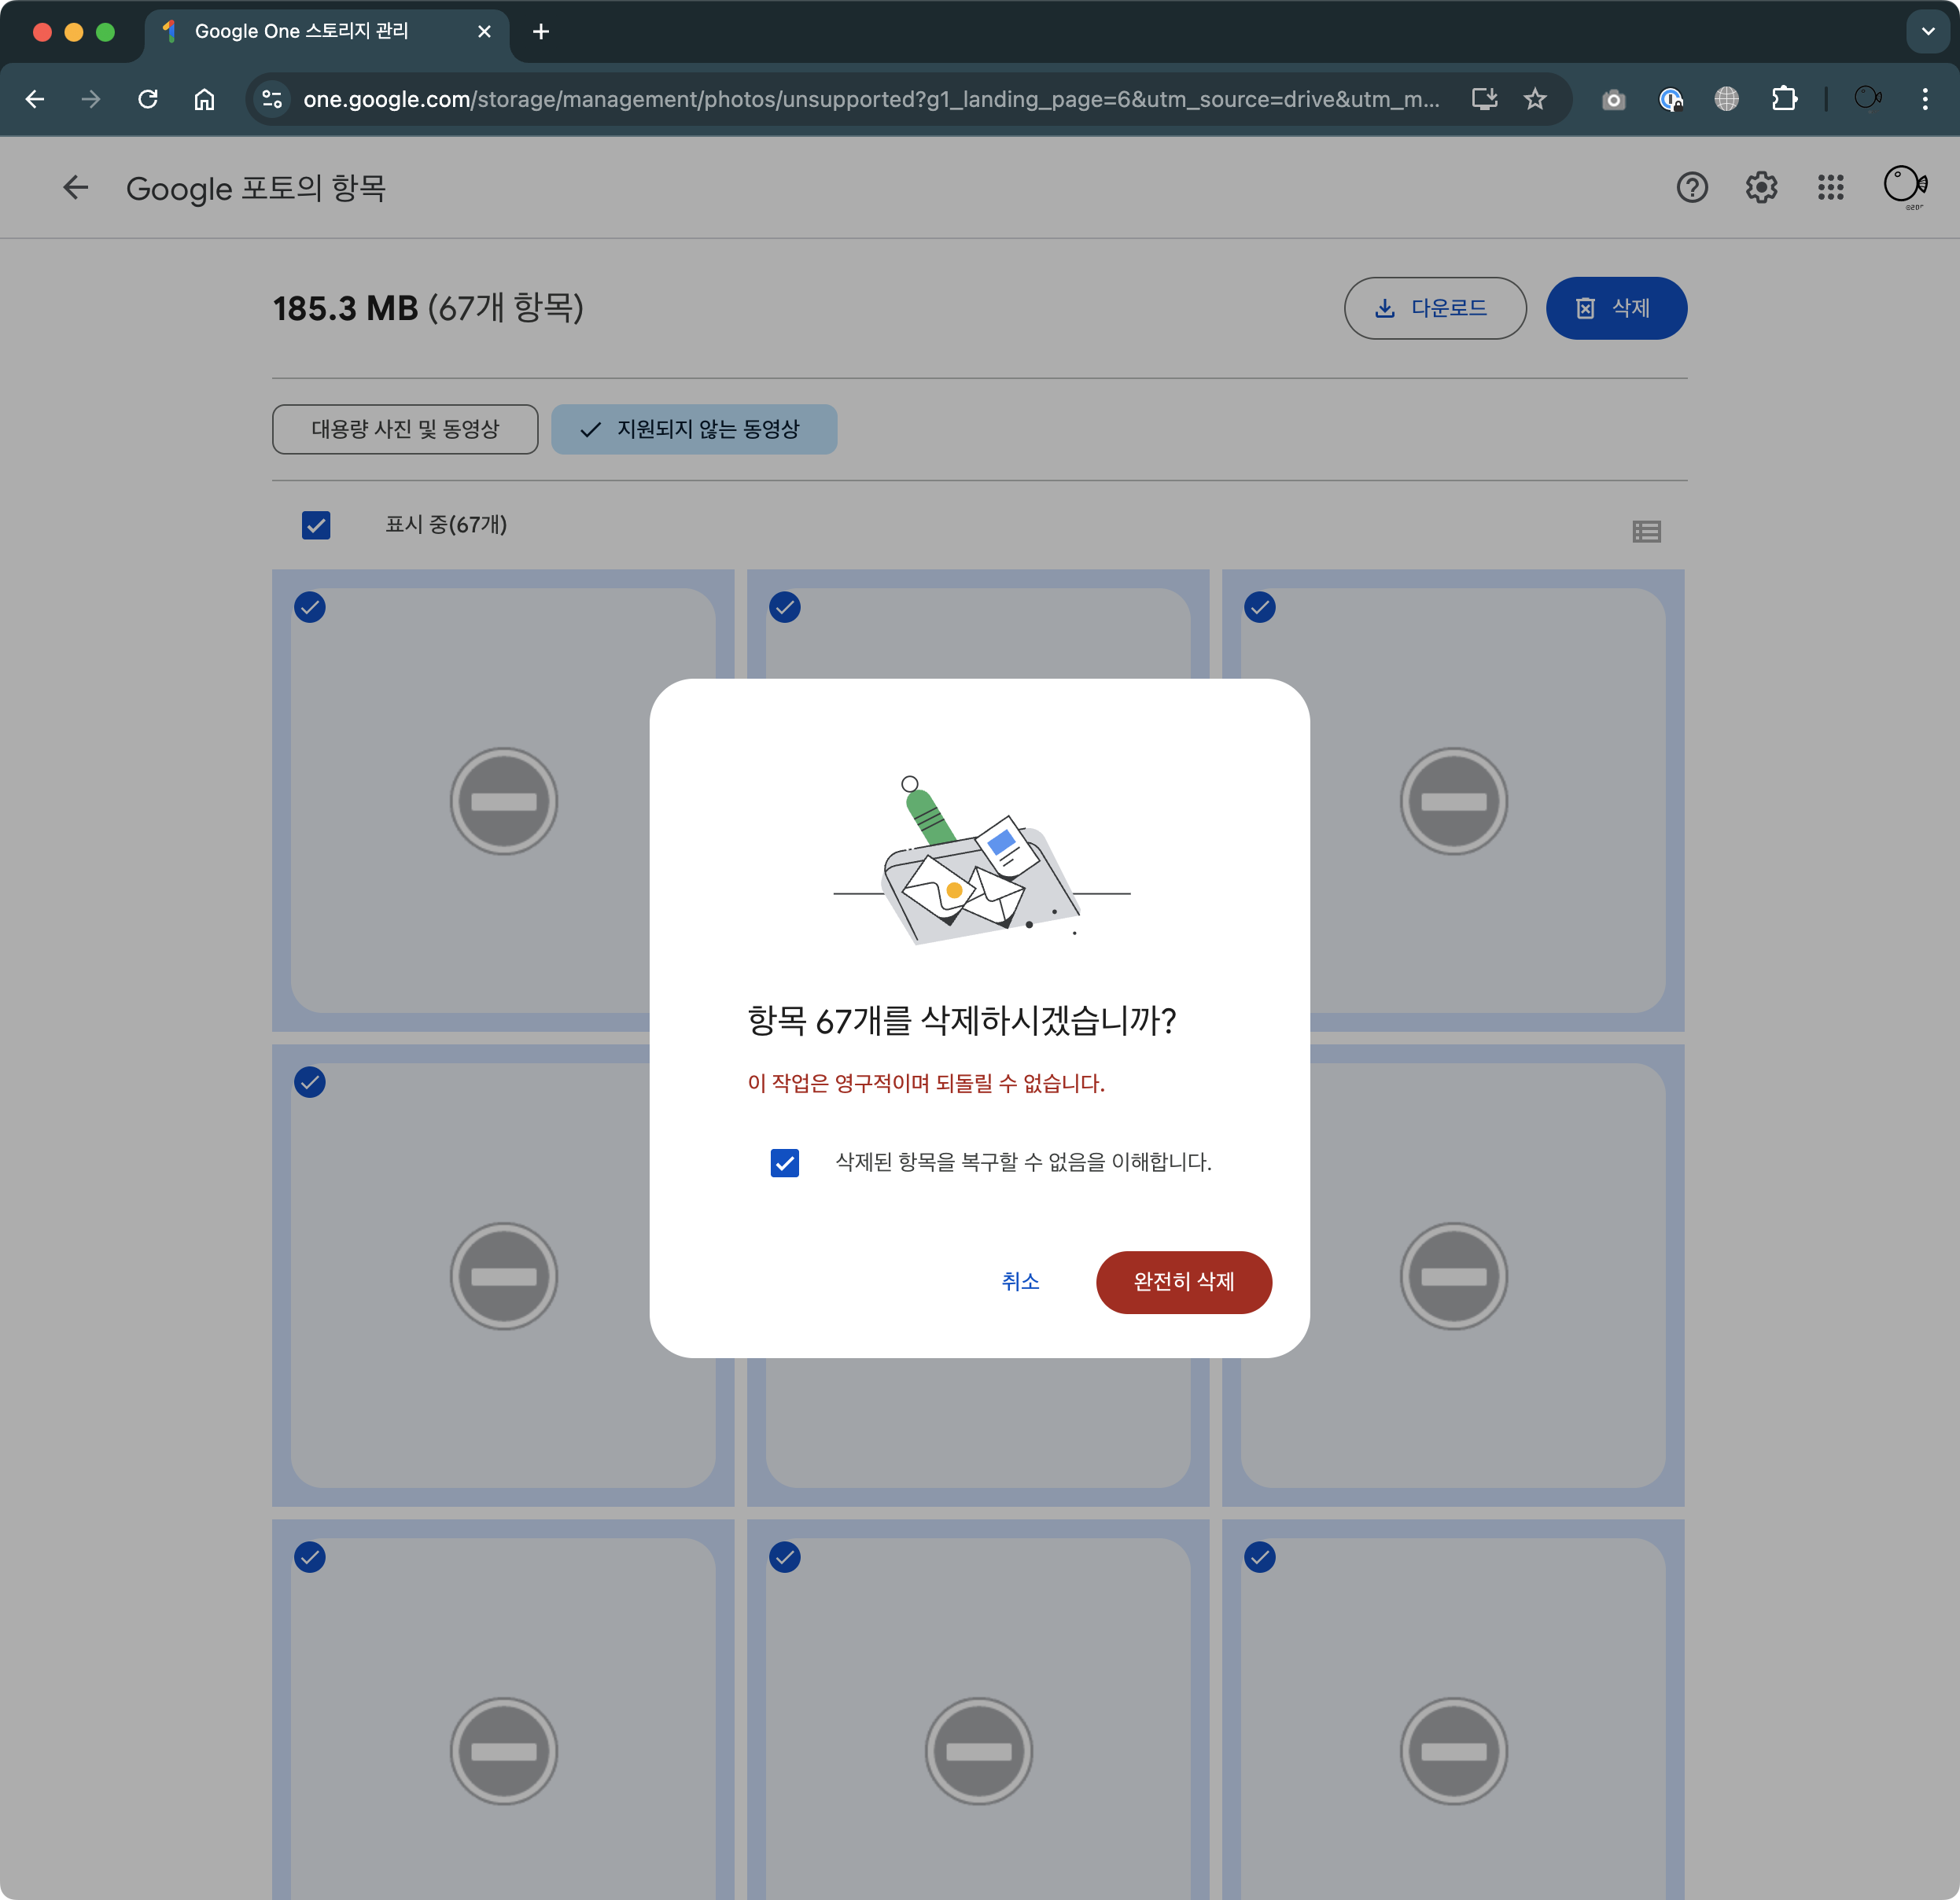Bookmark page with star icon

click(x=1535, y=99)
